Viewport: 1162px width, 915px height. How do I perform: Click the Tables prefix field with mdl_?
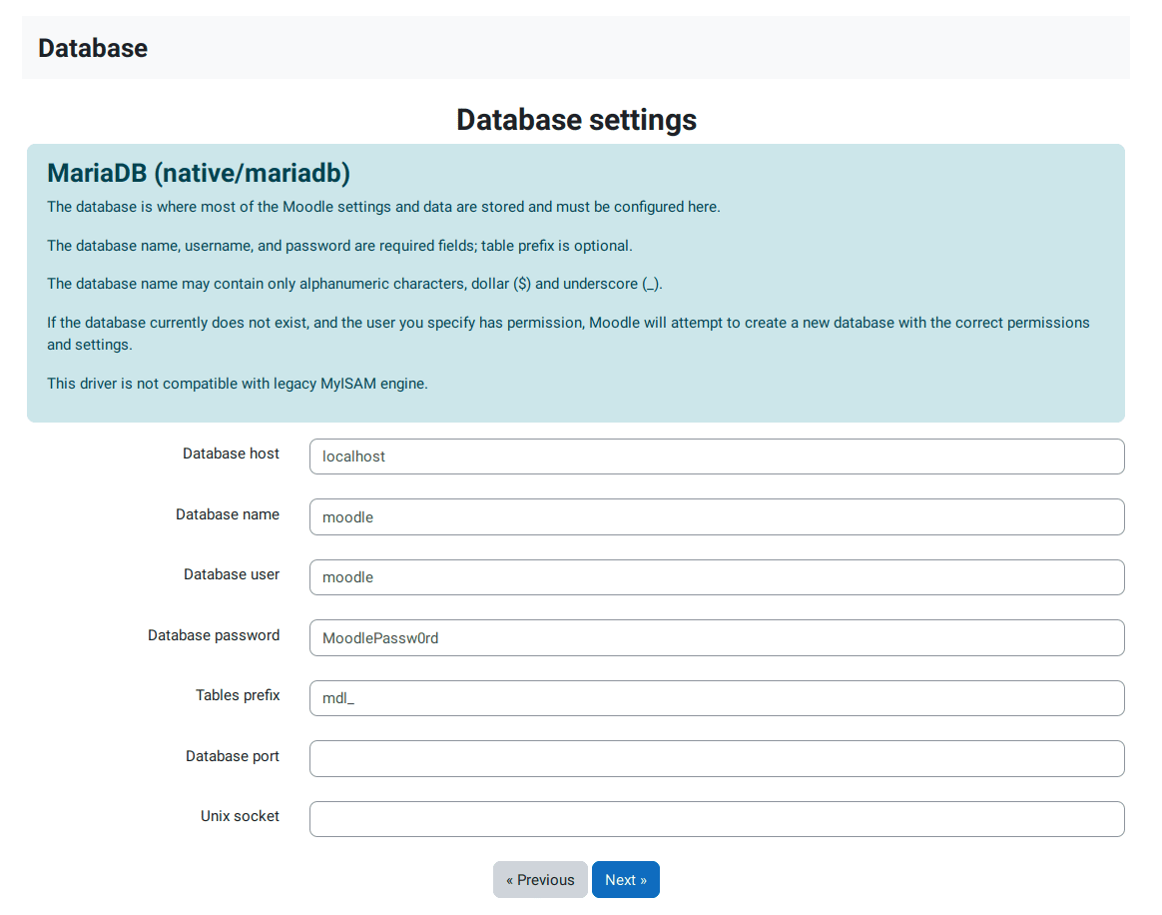point(717,698)
